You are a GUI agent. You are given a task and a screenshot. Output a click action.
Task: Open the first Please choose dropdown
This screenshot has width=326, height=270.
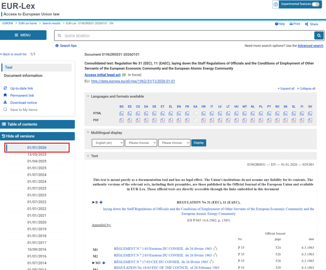[141, 143]
